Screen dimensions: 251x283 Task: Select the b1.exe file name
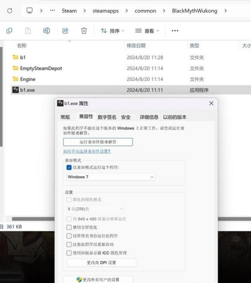(27, 90)
